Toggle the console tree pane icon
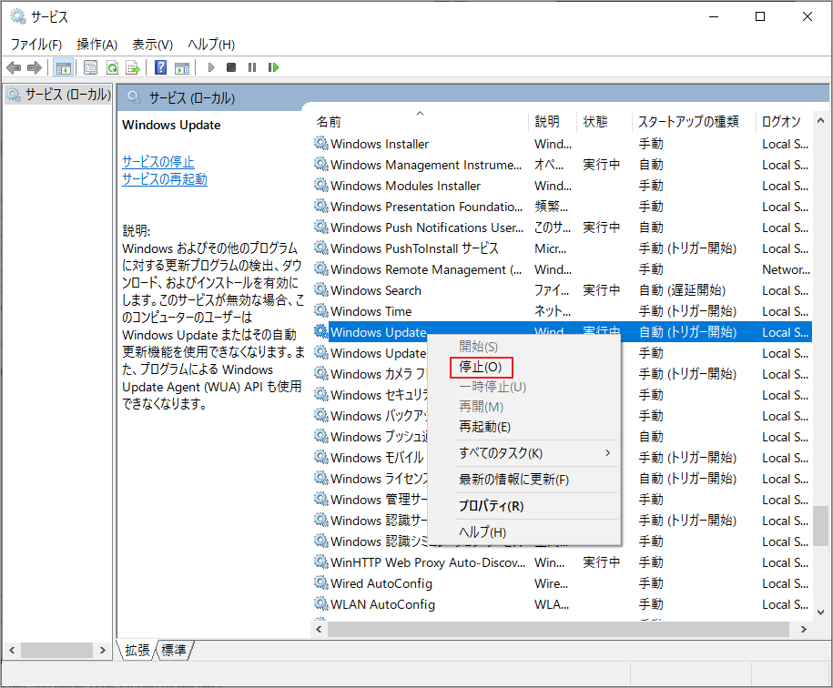 63,67
